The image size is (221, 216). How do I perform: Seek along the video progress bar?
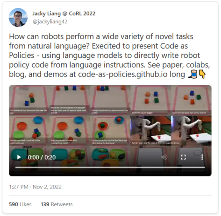tap(110, 167)
